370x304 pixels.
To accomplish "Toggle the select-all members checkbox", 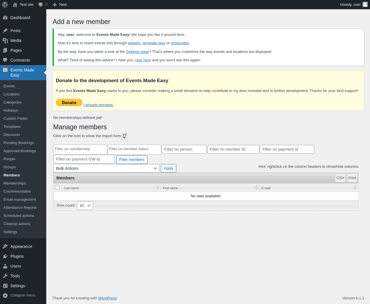I will tap(57, 187).
